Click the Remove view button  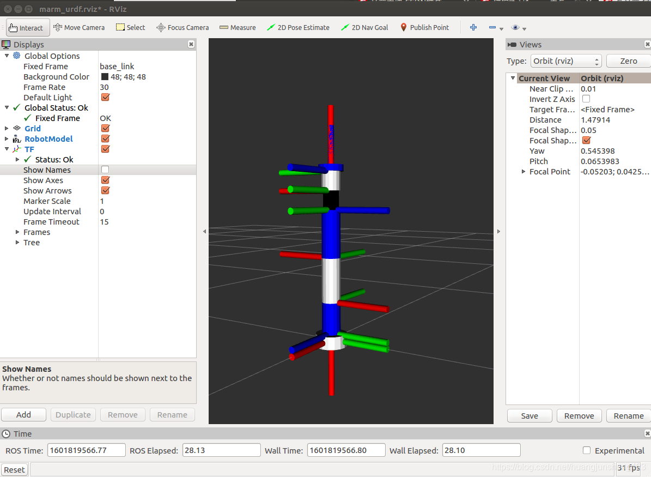(x=579, y=416)
